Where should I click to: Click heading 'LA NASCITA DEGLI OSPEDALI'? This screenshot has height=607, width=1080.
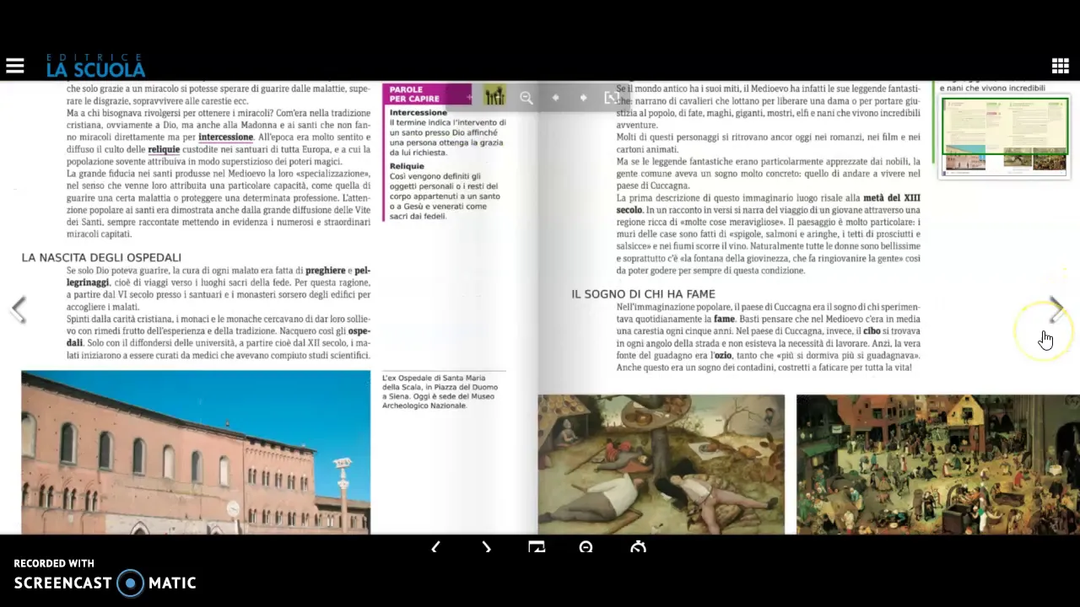tap(101, 257)
